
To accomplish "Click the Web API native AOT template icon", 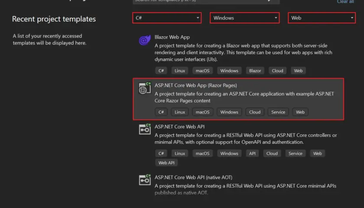I will point(145,180).
